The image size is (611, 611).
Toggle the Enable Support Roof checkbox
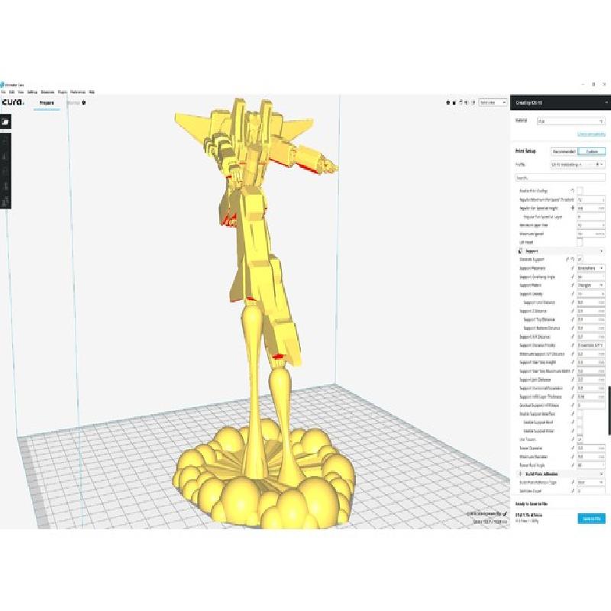pyautogui.click(x=580, y=422)
